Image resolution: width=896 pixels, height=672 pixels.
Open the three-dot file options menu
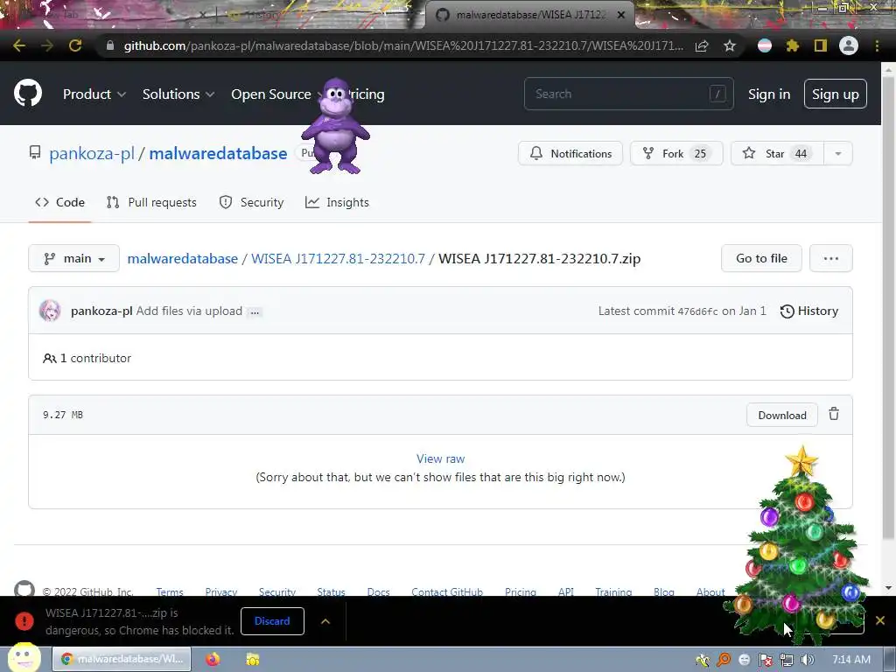coord(831,258)
